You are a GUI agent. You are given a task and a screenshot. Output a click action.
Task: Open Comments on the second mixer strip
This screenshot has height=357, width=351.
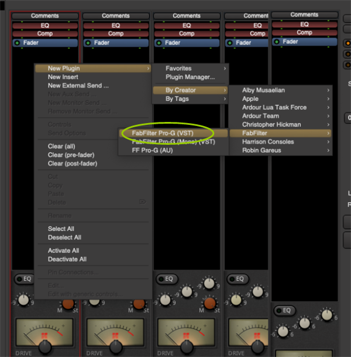tap(116, 16)
